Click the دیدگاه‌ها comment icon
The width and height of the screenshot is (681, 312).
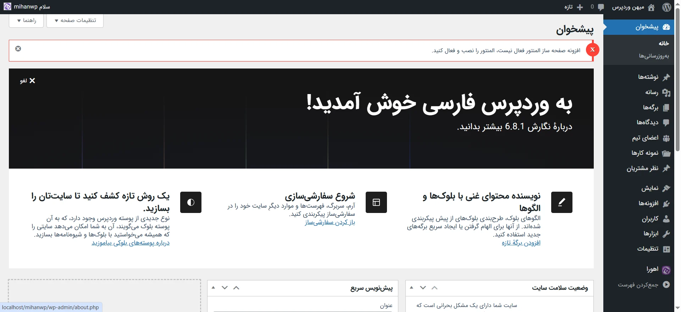tap(666, 122)
